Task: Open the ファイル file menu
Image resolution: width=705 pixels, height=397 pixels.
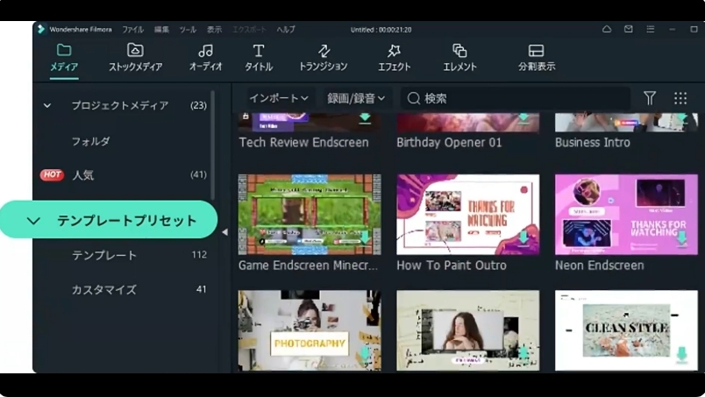Action: point(132,29)
